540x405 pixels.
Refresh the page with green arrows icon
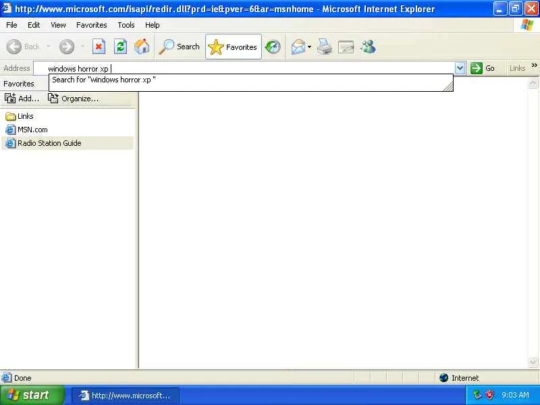point(120,47)
